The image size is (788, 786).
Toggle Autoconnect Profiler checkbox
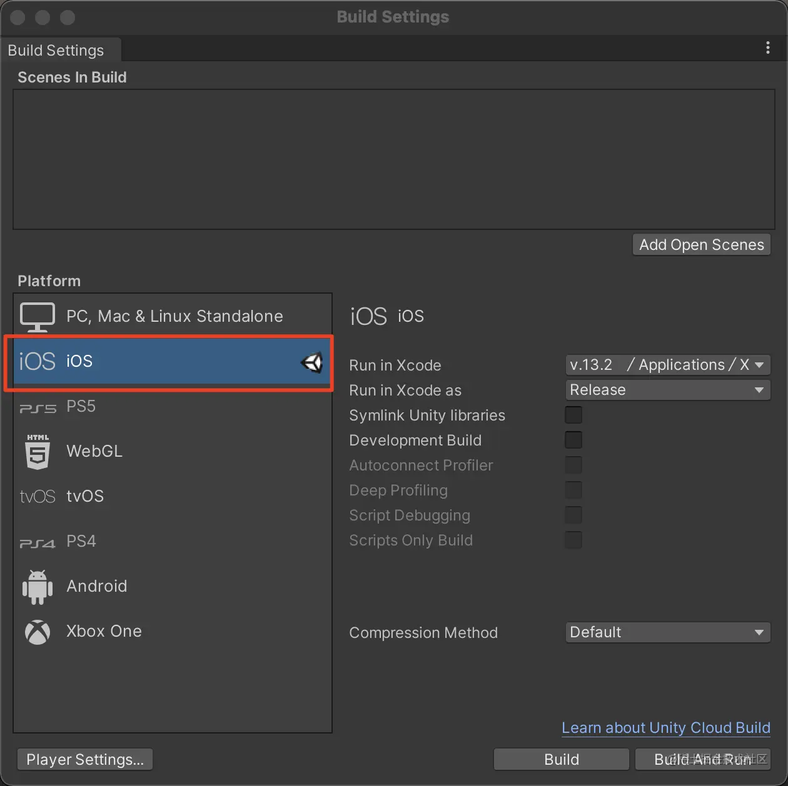tap(573, 465)
